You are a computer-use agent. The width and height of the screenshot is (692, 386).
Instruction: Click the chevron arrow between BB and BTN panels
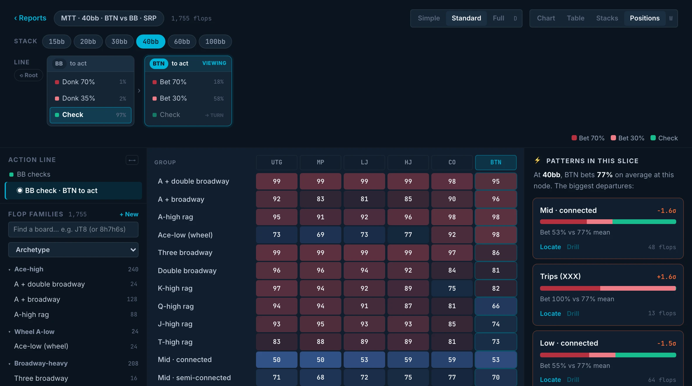coord(139,91)
